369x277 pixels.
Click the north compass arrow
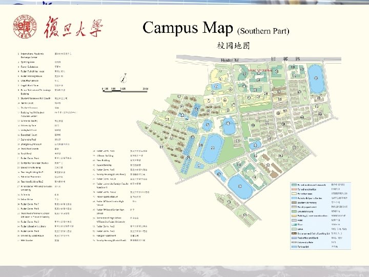point(124,78)
